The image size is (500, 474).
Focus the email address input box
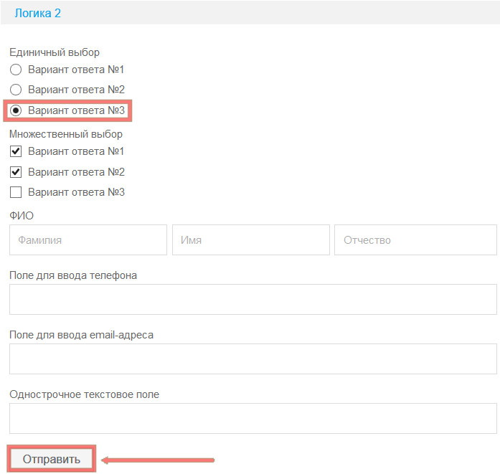[x=253, y=359]
